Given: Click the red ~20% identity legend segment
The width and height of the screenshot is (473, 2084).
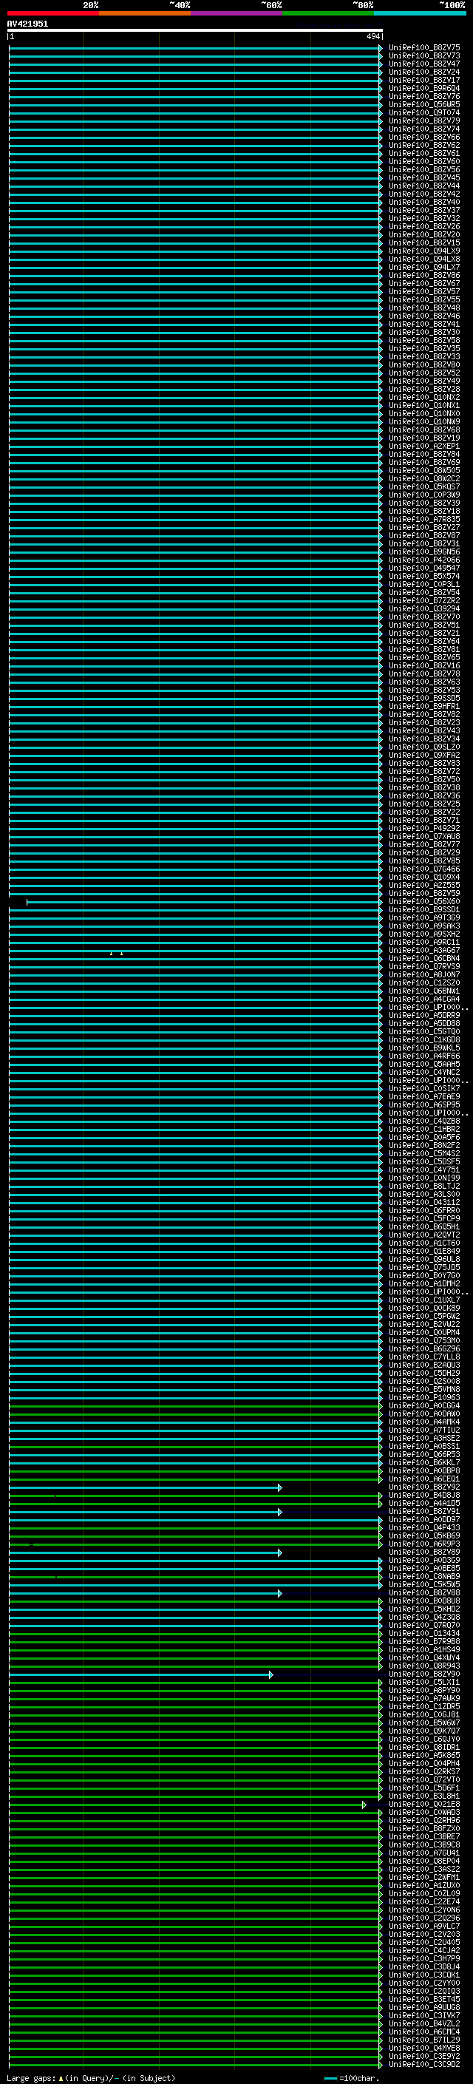Looking at the screenshot, I should coord(52,13).
